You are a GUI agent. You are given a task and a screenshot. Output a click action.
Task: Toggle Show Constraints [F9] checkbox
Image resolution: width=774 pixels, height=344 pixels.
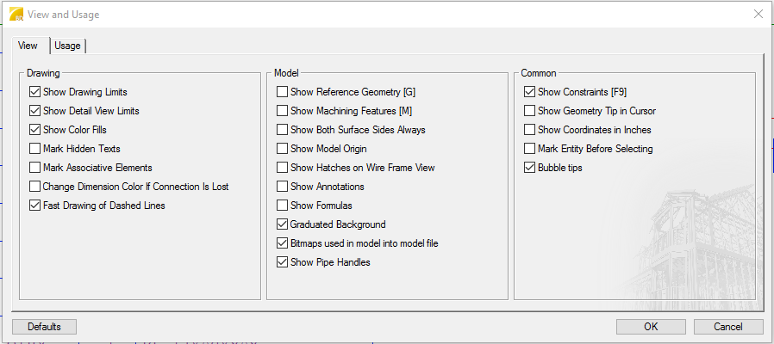pyautogui.click(x=530, y=92)
